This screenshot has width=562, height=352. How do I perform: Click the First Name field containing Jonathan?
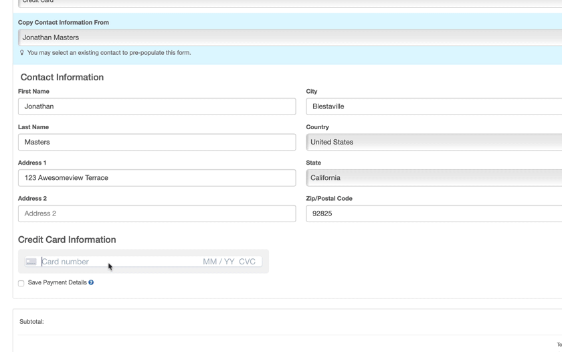click(x=157, y=106)
